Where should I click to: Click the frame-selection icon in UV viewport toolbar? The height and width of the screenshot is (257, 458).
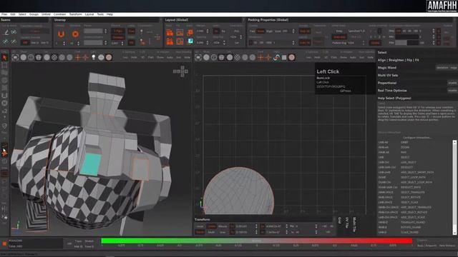(198, 58)
